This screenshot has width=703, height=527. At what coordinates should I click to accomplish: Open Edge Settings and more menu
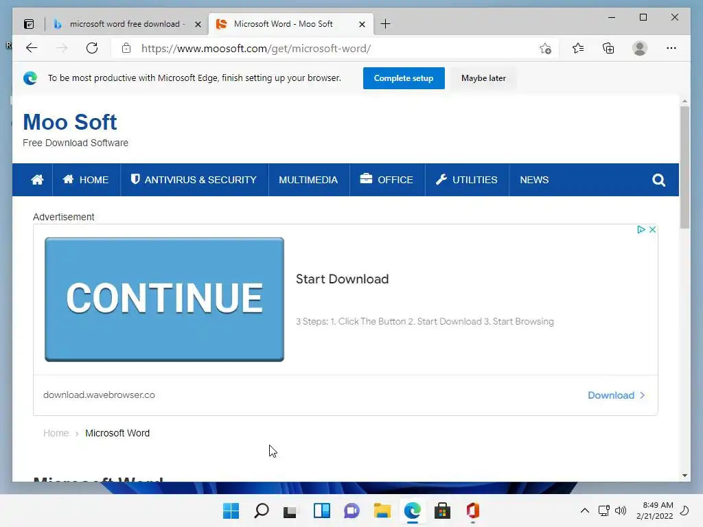(671, 48)
